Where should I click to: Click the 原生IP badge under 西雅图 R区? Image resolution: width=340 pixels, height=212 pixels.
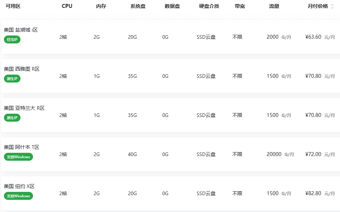(x=12, y=79)
